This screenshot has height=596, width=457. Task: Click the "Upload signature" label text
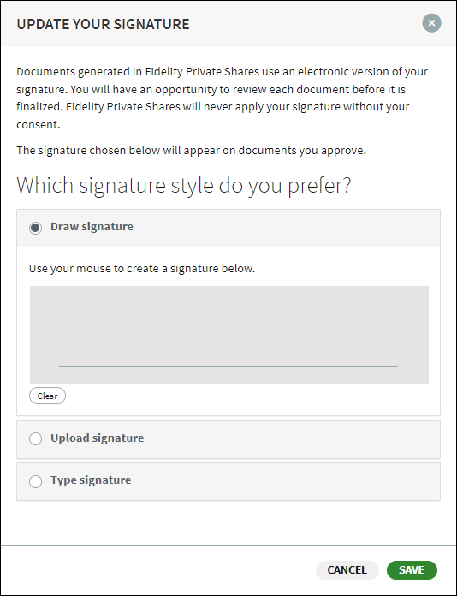(98, 438)
